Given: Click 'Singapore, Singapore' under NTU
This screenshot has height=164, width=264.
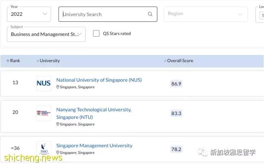Looking at the screenshot, I should pos(77,124).
